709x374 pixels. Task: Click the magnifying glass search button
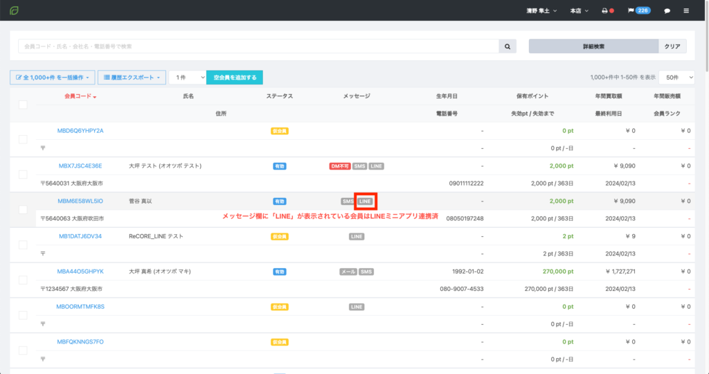[508, 46]
